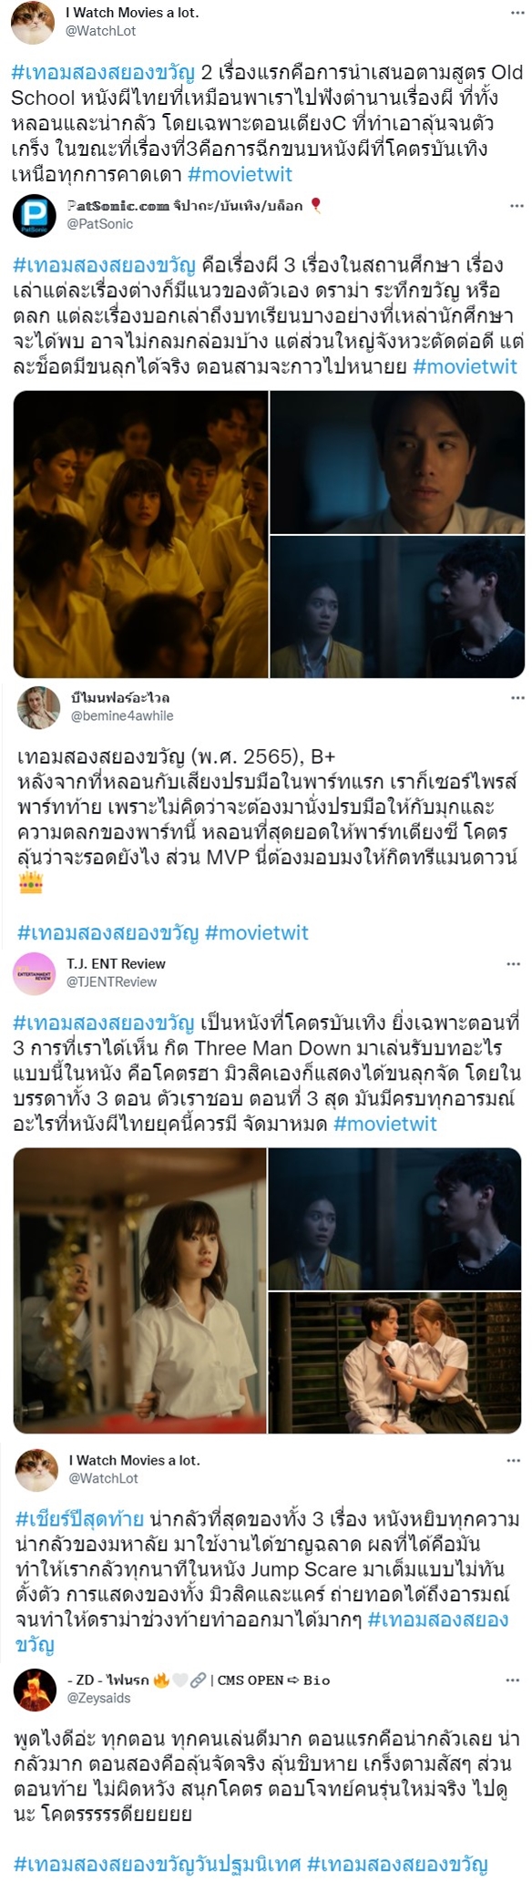The image size is (532, 1881).
Task: View couple with stethoscope photo
Action: 395,1362
